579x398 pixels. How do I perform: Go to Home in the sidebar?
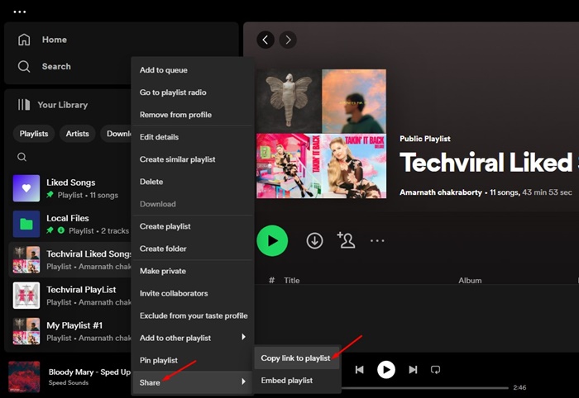click(x=42, y=40)
